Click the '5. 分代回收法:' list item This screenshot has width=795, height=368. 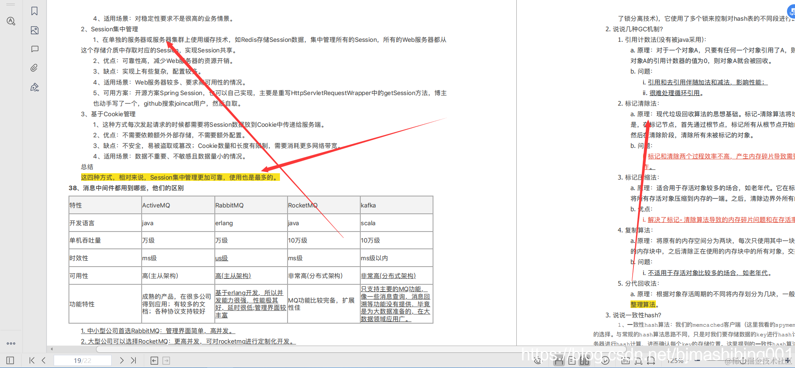point(639,283)
